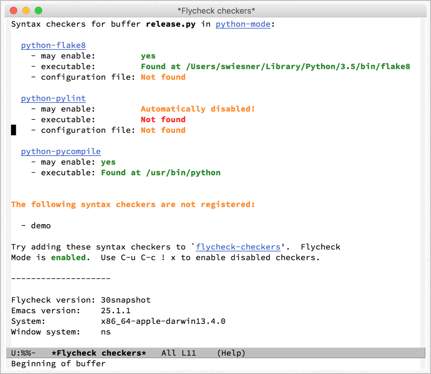Select the 'demo' unregistered checker entry
Screen dimensions: 431x374
click(x=41, y=226)
